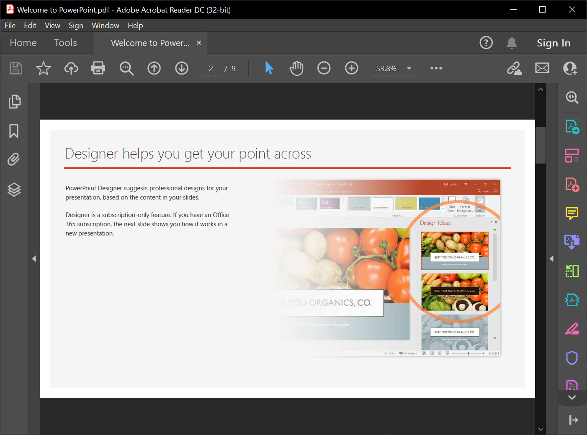Click the share with others person icon
This screenshot has width=587, height=435.
click(x=570, y=68)
